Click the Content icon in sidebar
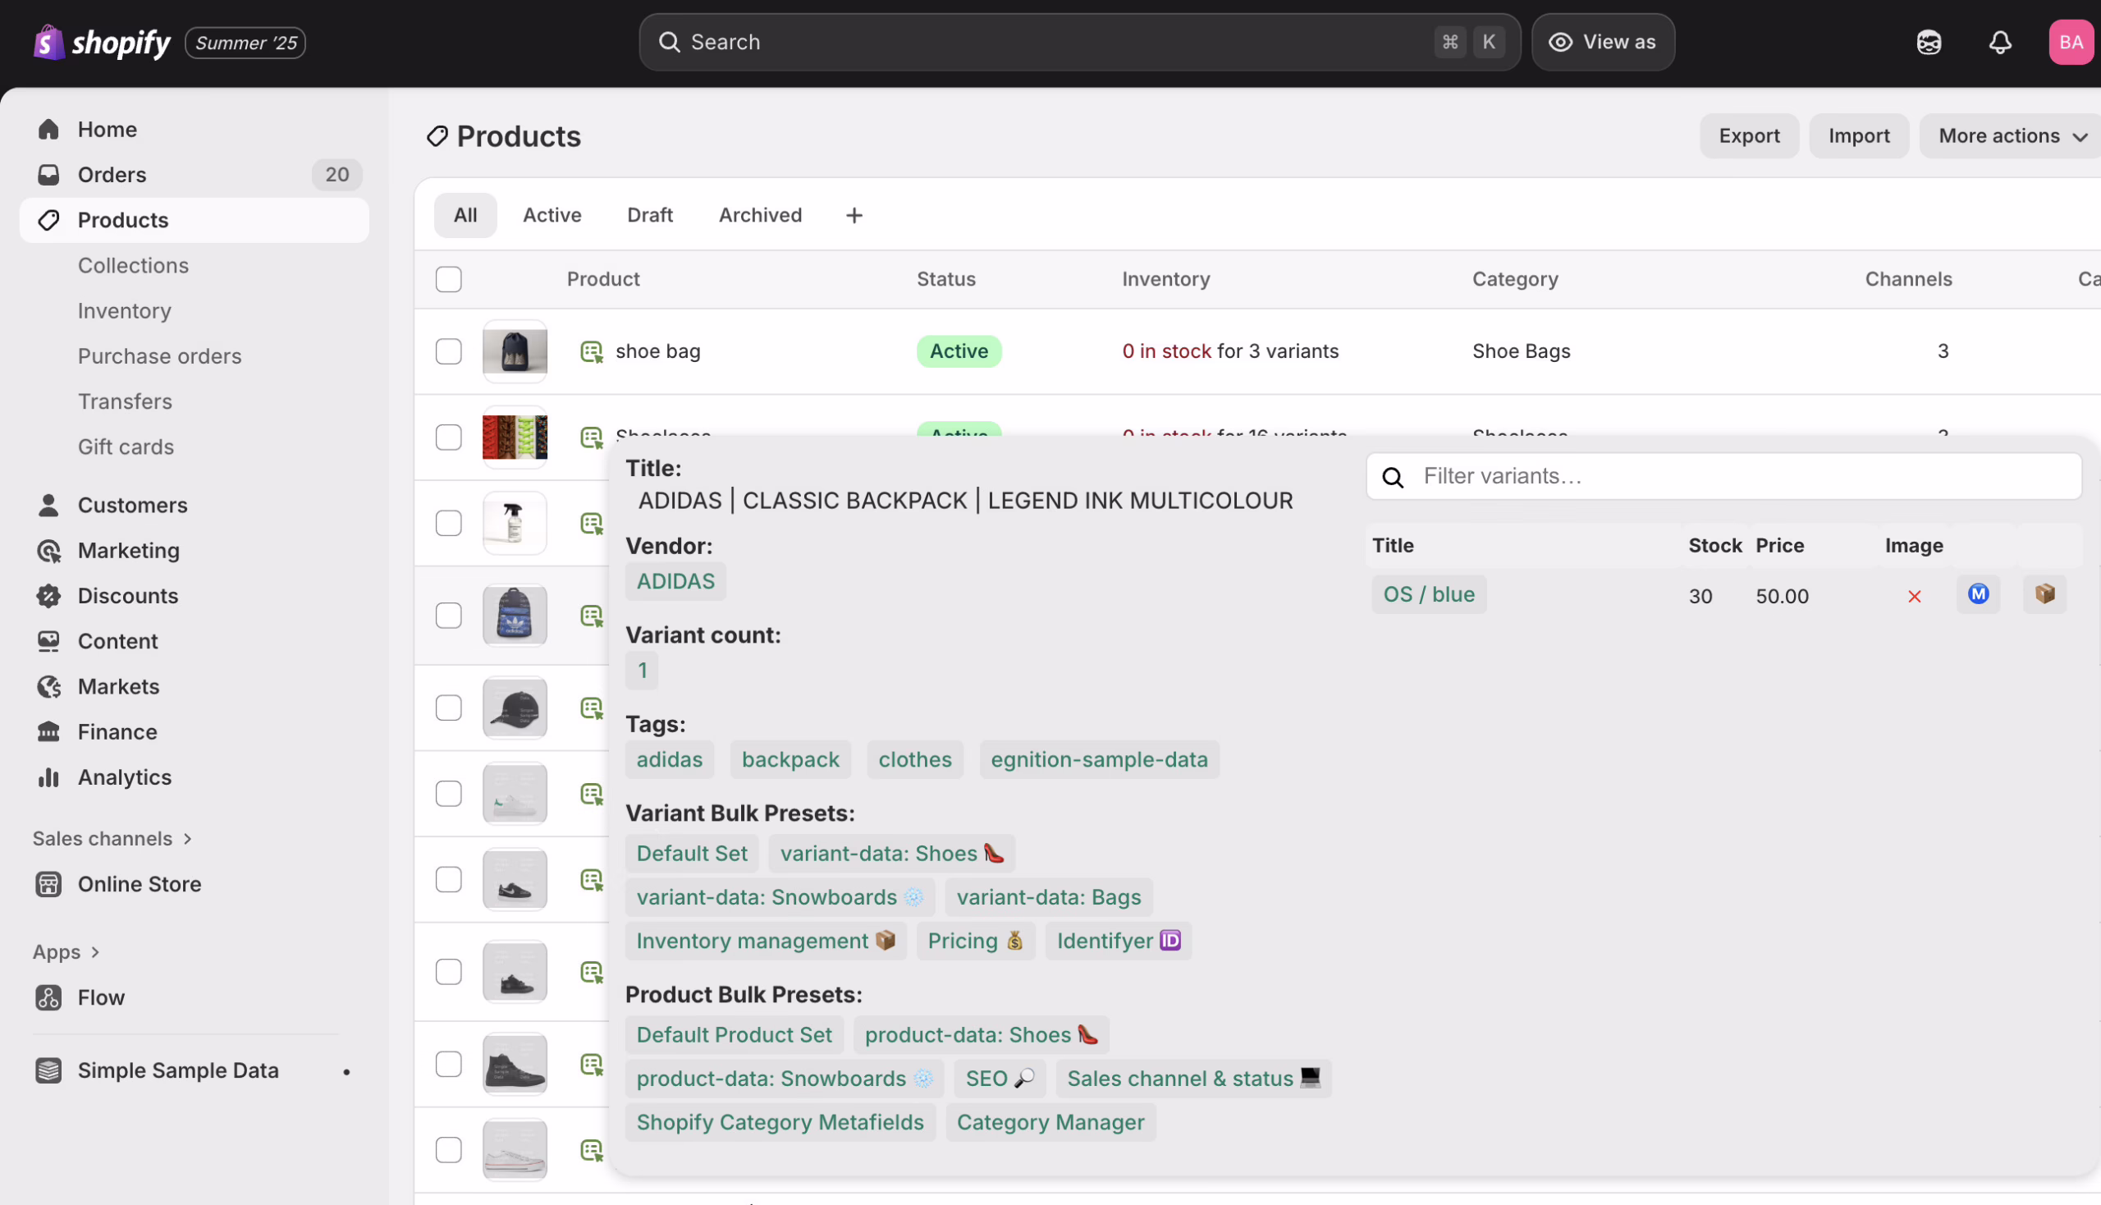 [x=48, y=641]
